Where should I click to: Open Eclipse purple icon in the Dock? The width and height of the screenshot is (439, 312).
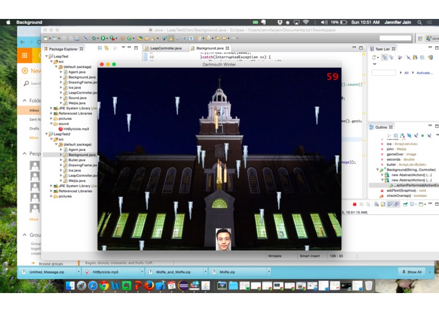[183, 285]
